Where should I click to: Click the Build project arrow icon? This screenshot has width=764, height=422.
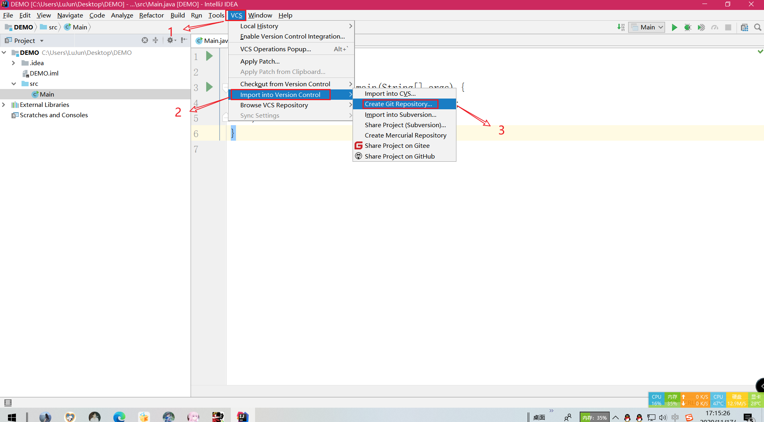click(x=621, y=27)
